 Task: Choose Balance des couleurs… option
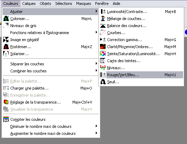[x=141, y=26]
